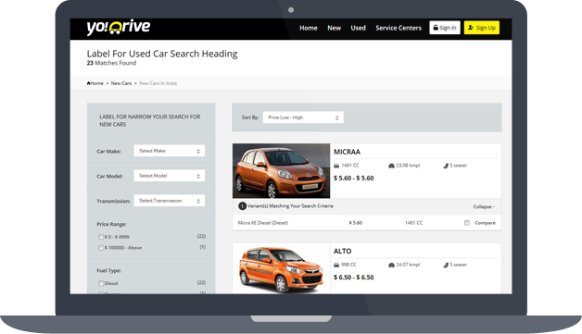This screenshot has height=334, width=582.
Task: Click the Home breadcrumb link
Action: (97, 83)
